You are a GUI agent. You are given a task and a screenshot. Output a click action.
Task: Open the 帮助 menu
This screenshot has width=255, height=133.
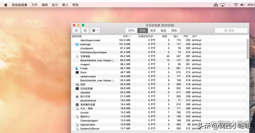75,5
